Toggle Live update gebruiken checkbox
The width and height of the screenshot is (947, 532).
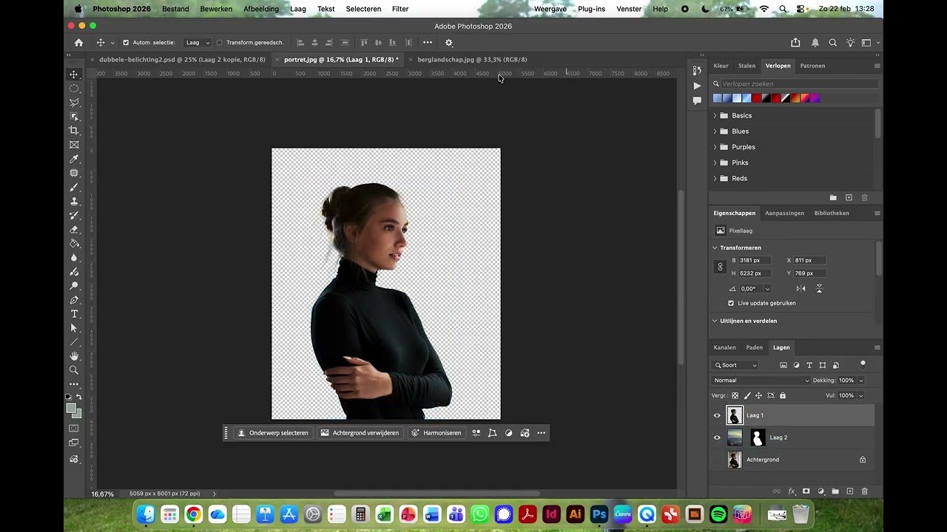tap(731, 303)
